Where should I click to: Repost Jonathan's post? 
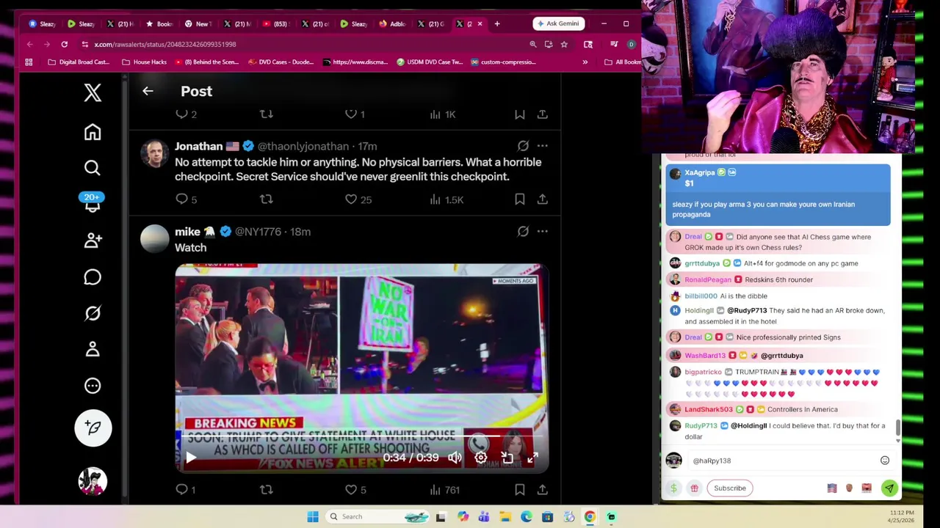click(x=267, y=199)
